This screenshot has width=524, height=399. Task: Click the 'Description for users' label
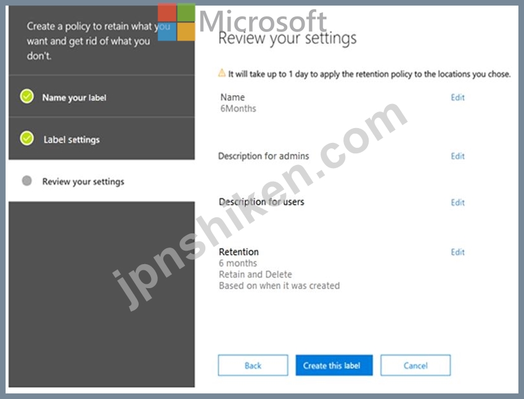[261, 202]
